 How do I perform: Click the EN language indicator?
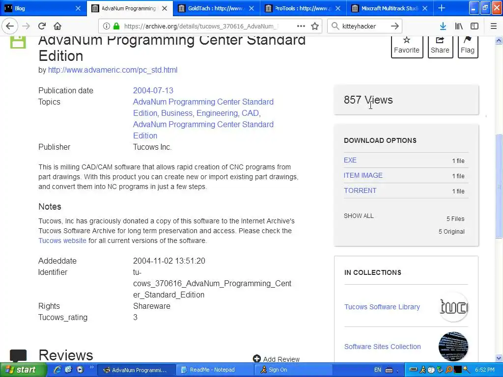pyautogui.click(x=378, y=370)
